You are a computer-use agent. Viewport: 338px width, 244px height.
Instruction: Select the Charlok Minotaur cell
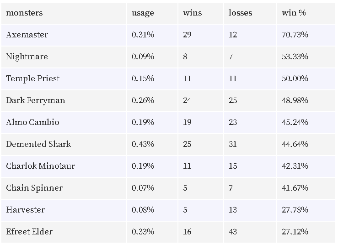(41, 166)
